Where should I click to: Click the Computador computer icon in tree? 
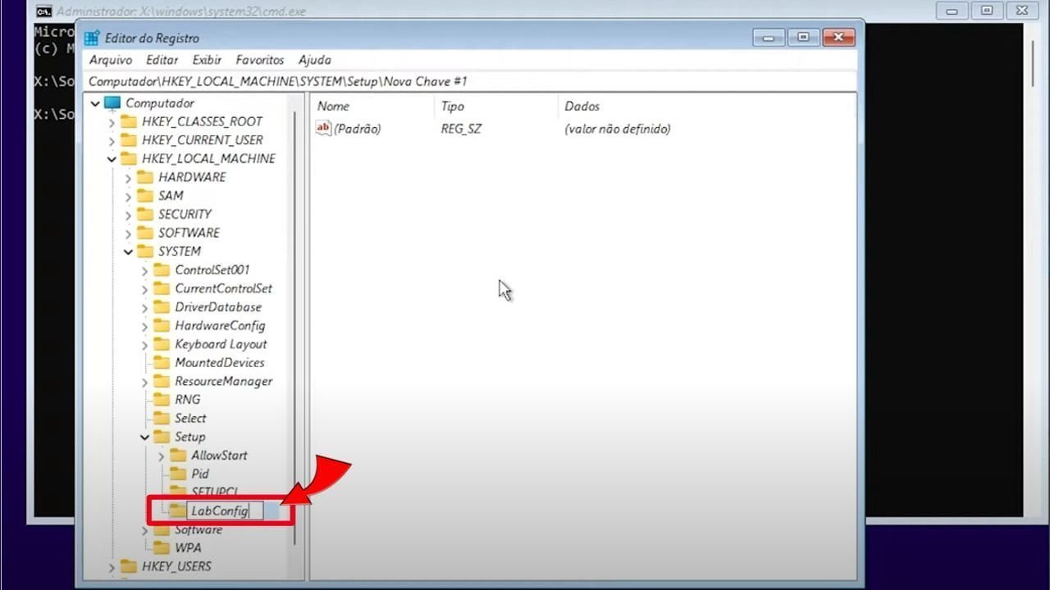coord(112,103)
